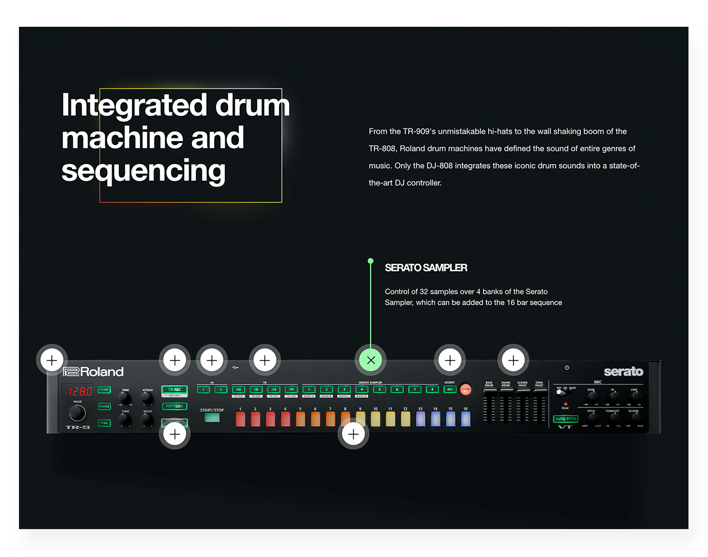Click the TRIM knob
The width and height of the screenshot is (708, 557).
pos(125,398)
